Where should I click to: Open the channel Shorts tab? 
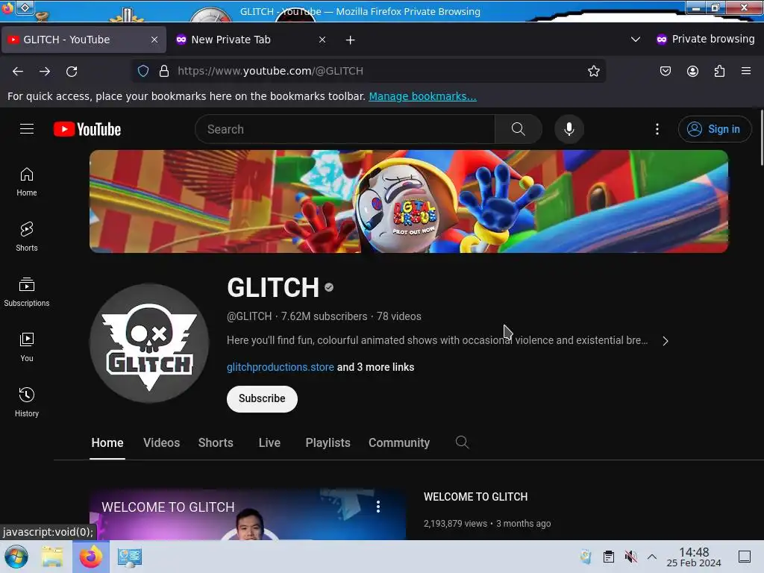pyautogui.click(x=216, y=442)
